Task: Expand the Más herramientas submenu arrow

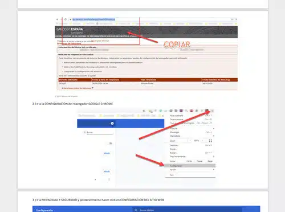Action: coord(214,157)
